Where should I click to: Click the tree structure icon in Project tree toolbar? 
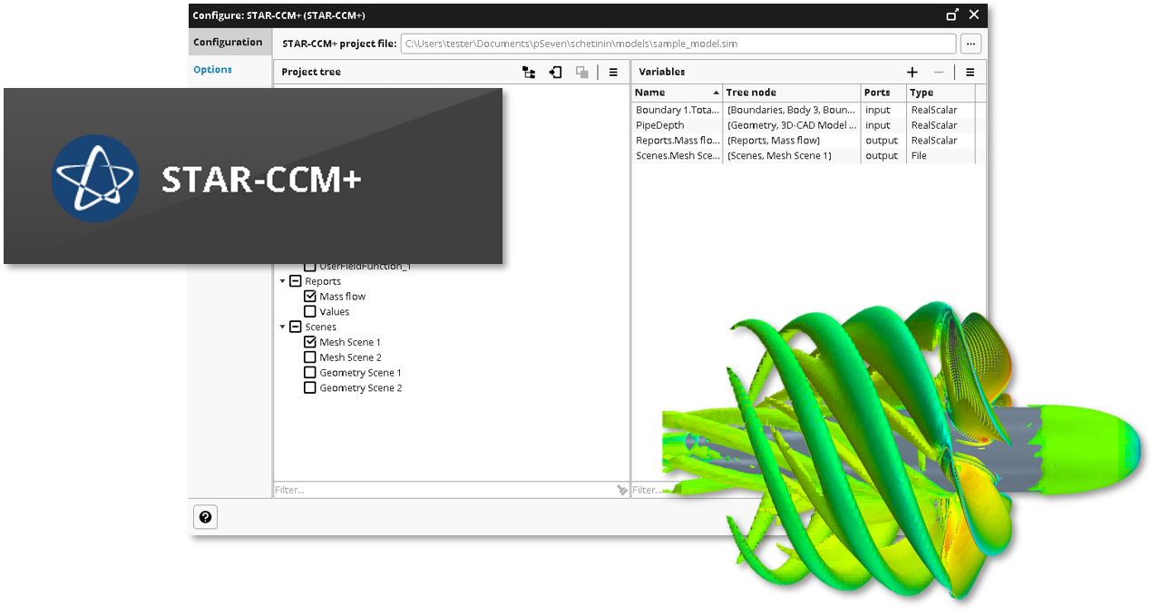pyautogui.click(x=529, y=73)
